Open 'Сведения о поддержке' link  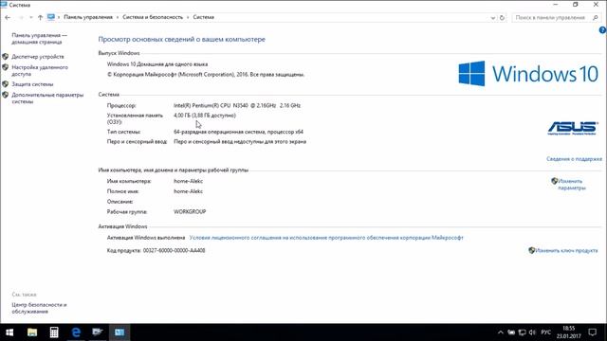click(x=574, y=159)
